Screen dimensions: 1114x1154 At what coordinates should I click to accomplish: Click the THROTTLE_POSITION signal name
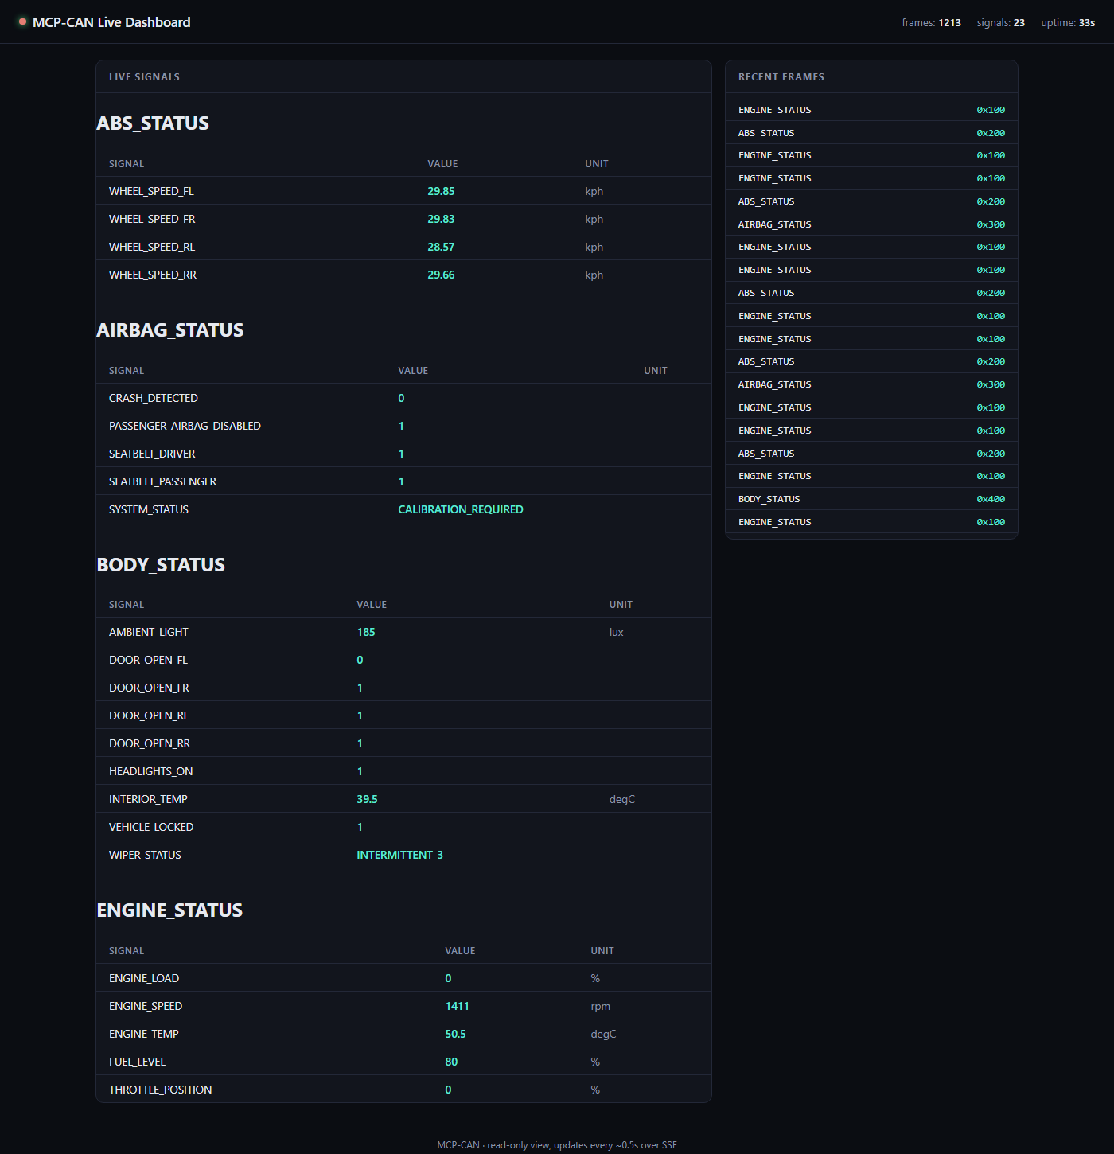point(160,1090)
